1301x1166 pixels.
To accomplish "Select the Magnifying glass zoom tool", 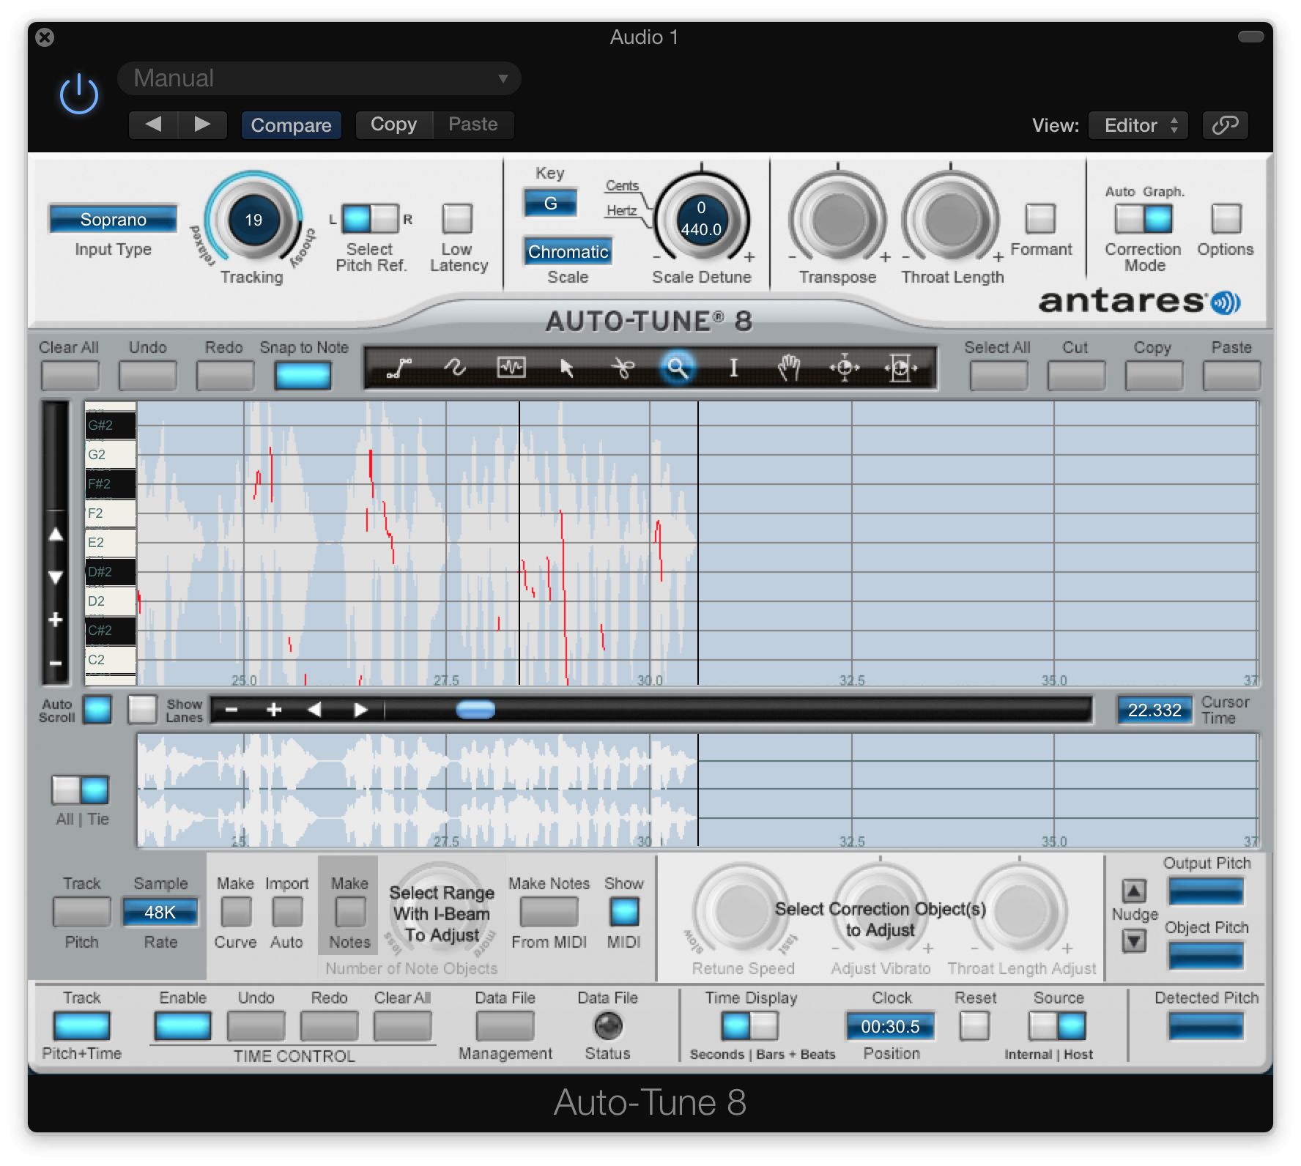I will tap(678, 367).
